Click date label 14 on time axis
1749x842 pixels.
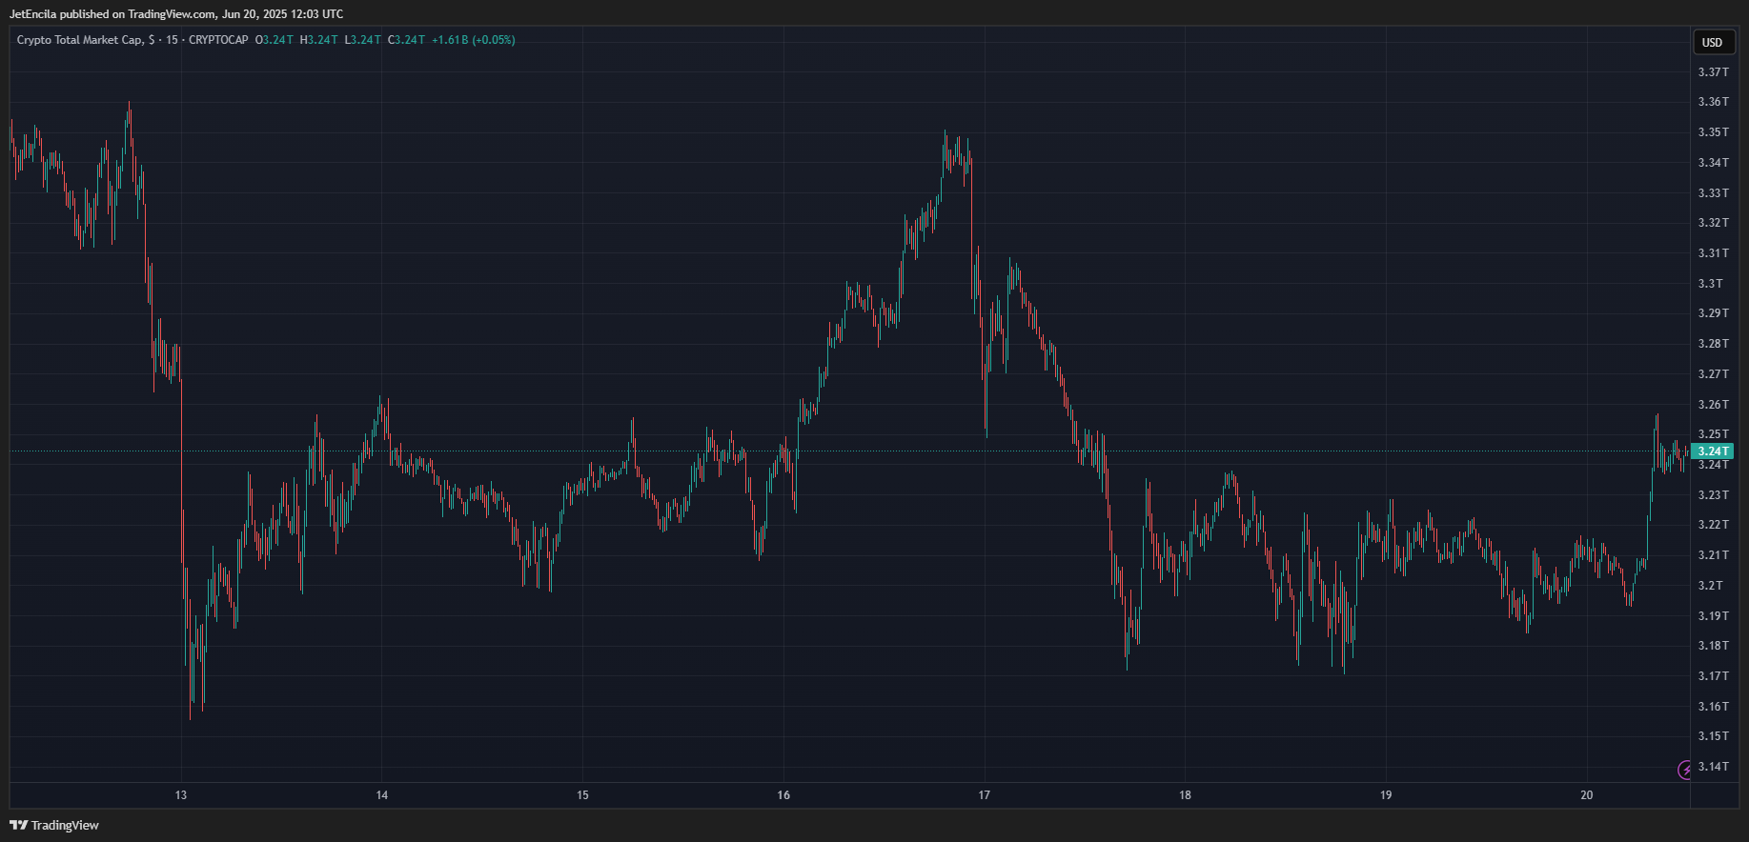click(x=382, y=795)
